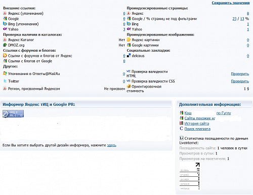Check CSS validity via Проверить link
The width and height of the screenshot is (253, 195).
click(x=240, y=81)
